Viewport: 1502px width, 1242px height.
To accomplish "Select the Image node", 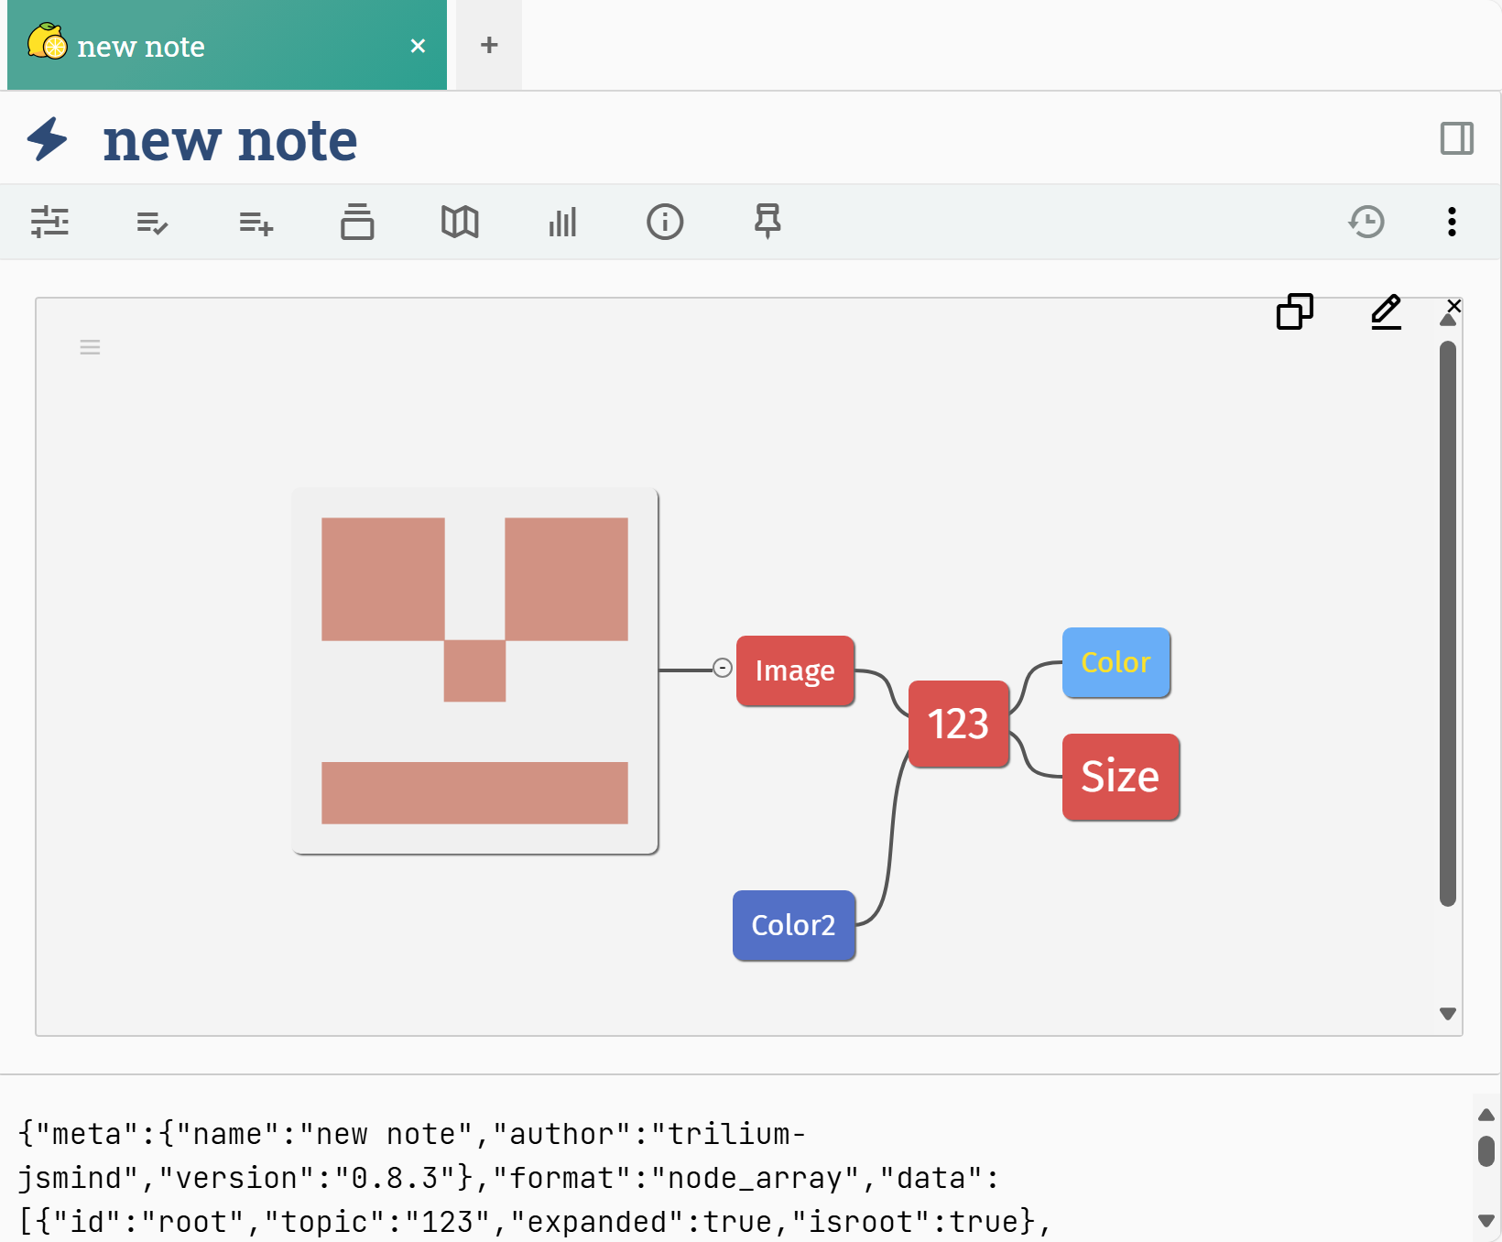I will [x=795, y=670].
